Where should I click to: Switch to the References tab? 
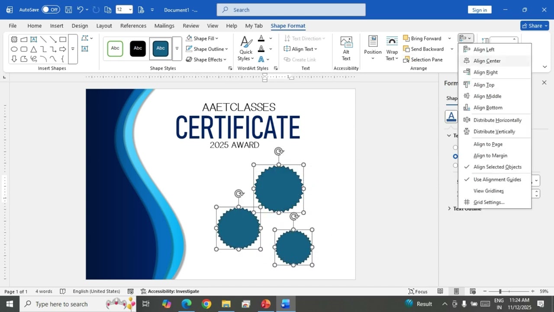point(133,26)
